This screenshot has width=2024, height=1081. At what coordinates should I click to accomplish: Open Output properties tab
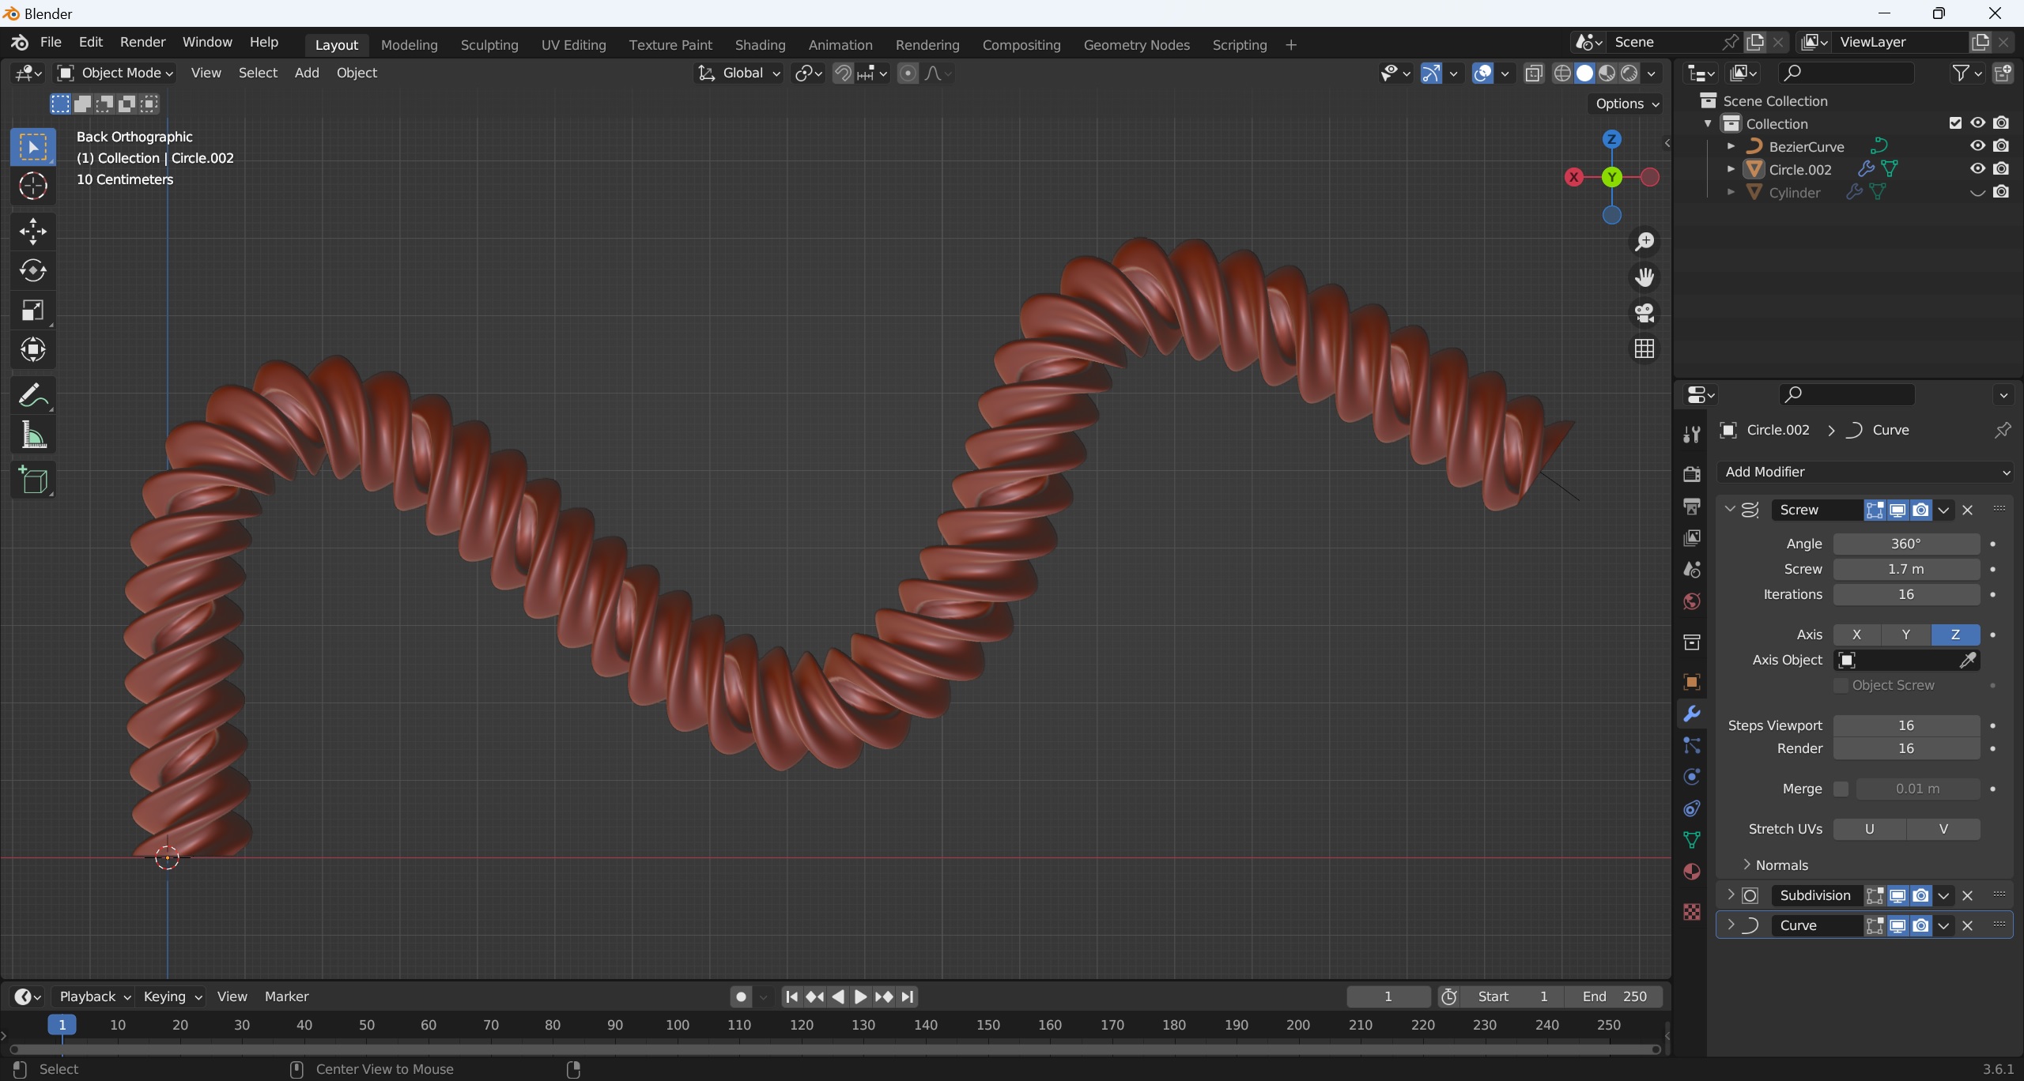click(x=1692, y=506)
